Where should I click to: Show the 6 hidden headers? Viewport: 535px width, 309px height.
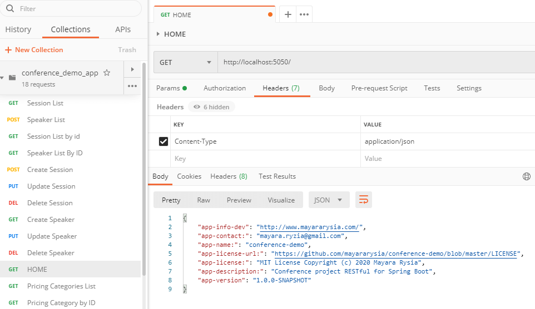(211, 107)
